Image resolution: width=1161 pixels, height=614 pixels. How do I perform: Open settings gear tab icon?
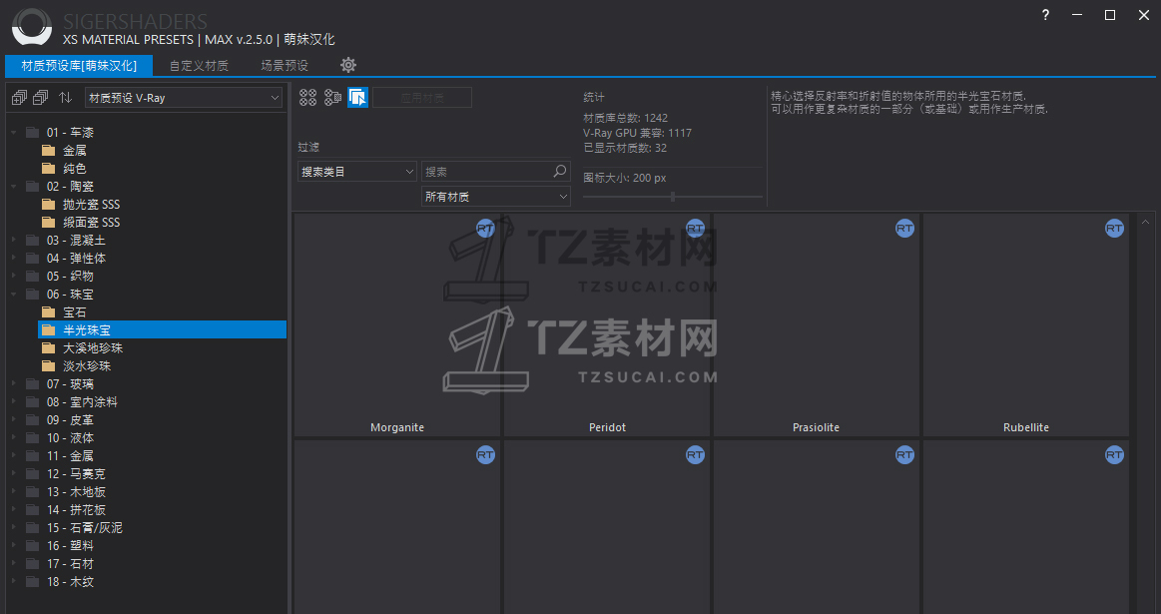pos(348,65)
